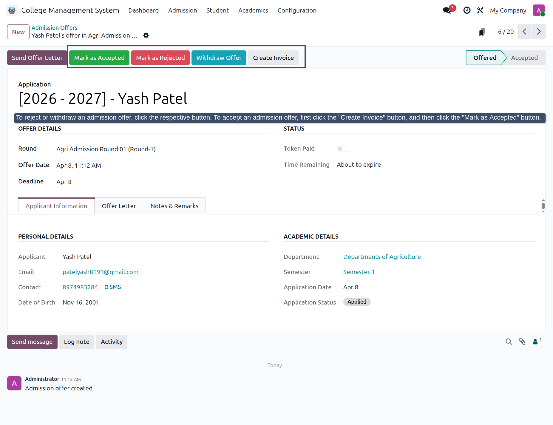Go to the next record arrow
The height and width of the screenshot is (425, 553).
(x=538, y=32)
